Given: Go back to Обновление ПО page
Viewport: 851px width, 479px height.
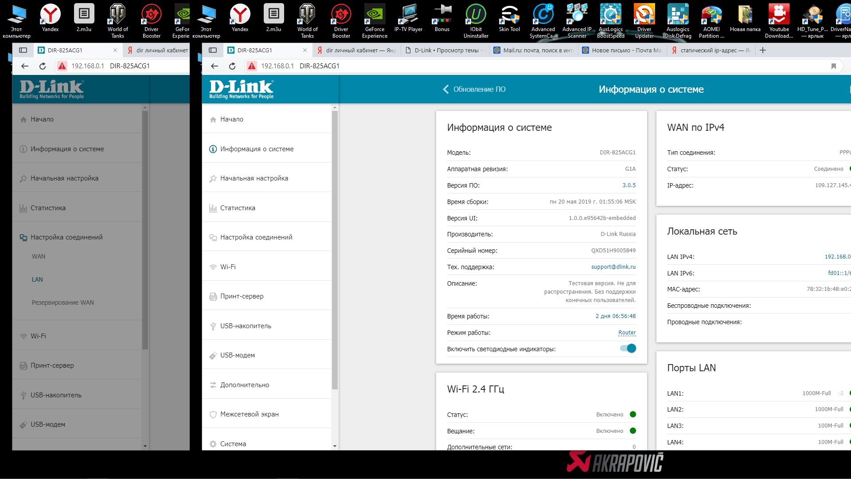Looking at the screenshot, I should point(474,89).
